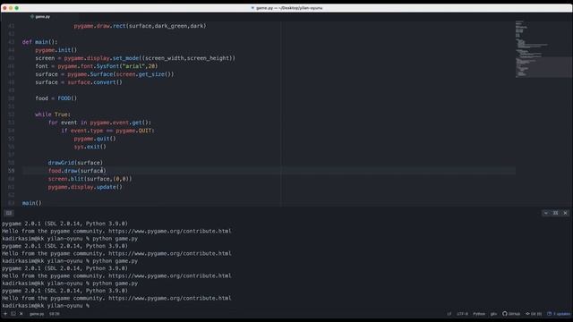573x322 pixels.
Task: Click 'food = FOOD()' code line
Action: 56,98
